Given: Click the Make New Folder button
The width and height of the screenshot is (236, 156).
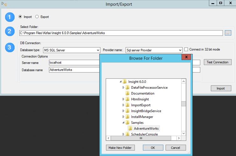Looking at the screenshot, I should tap(120, 148).
